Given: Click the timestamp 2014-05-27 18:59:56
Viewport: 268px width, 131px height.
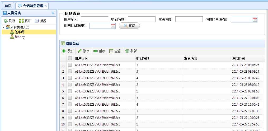Looking at the screenshot, I should (x=246, y=124).
